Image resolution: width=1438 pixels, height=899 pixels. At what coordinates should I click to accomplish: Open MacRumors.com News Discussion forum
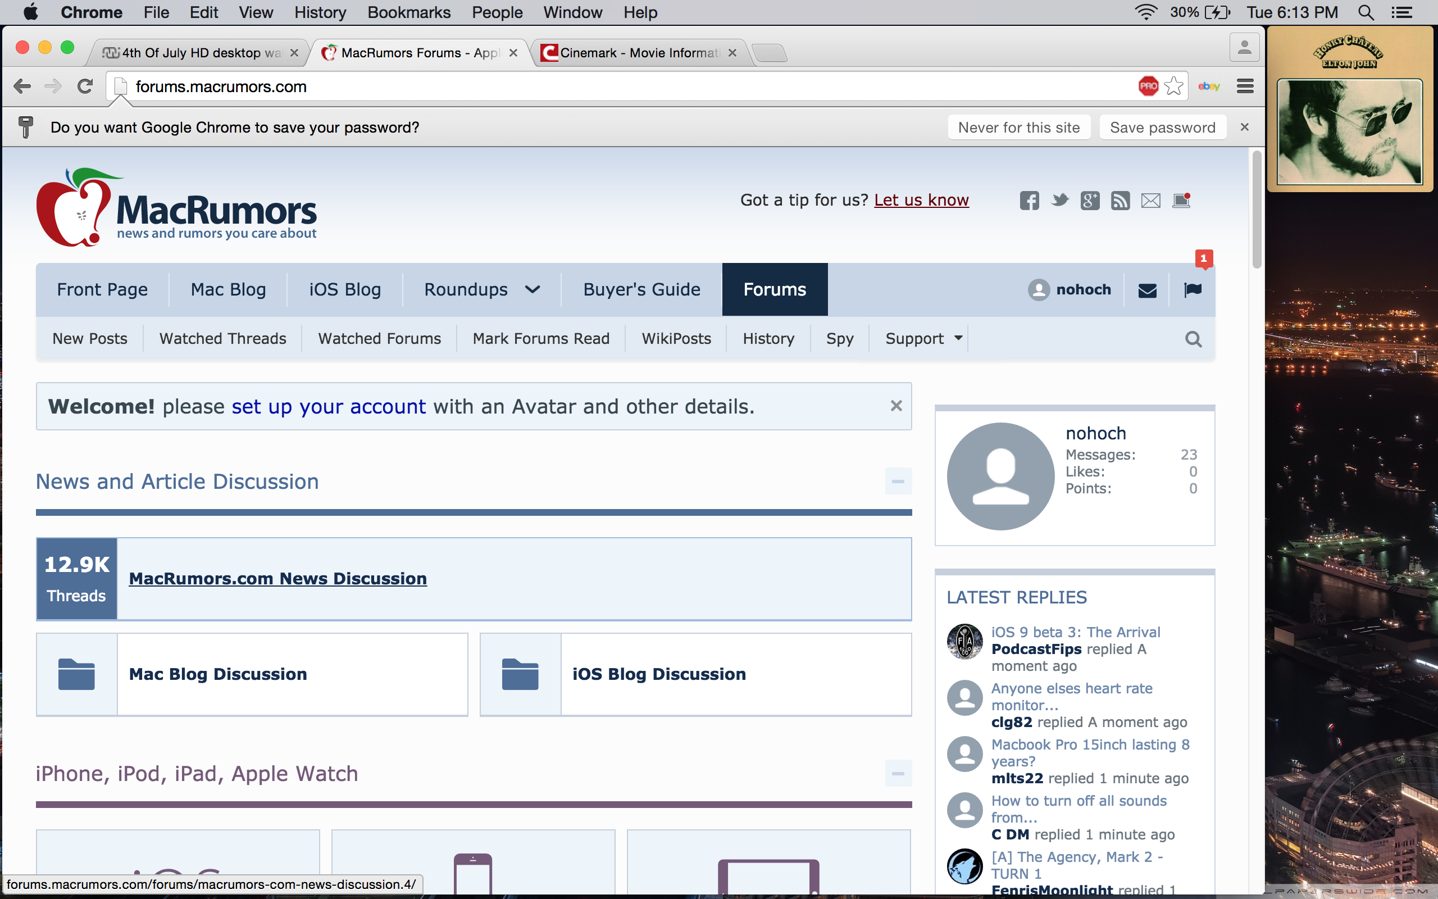tap(277, 579)
